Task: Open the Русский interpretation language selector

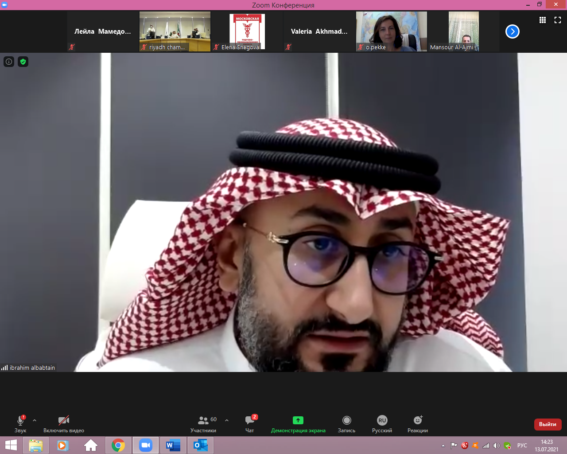Action: (382, 423)
